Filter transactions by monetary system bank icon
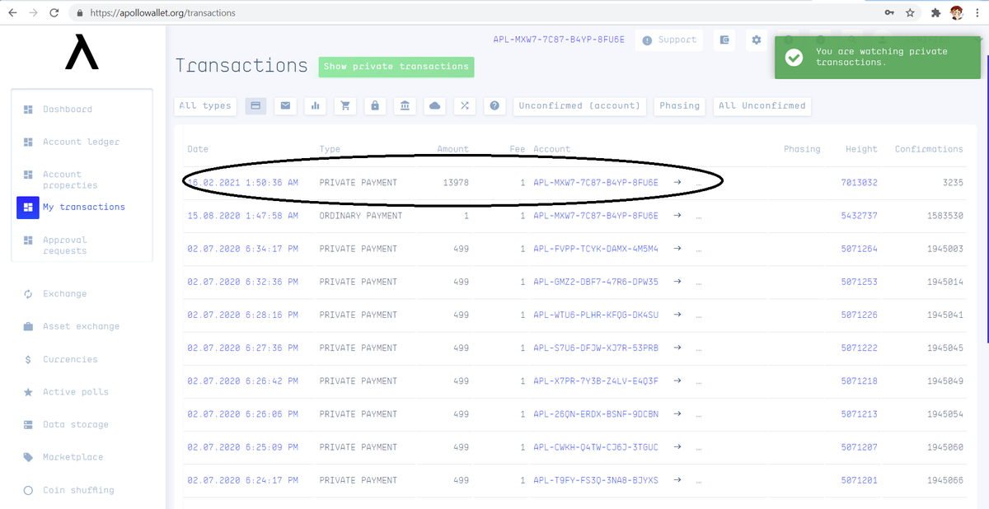989x509 pixels. pyautogui.click(x=405, y=105)
